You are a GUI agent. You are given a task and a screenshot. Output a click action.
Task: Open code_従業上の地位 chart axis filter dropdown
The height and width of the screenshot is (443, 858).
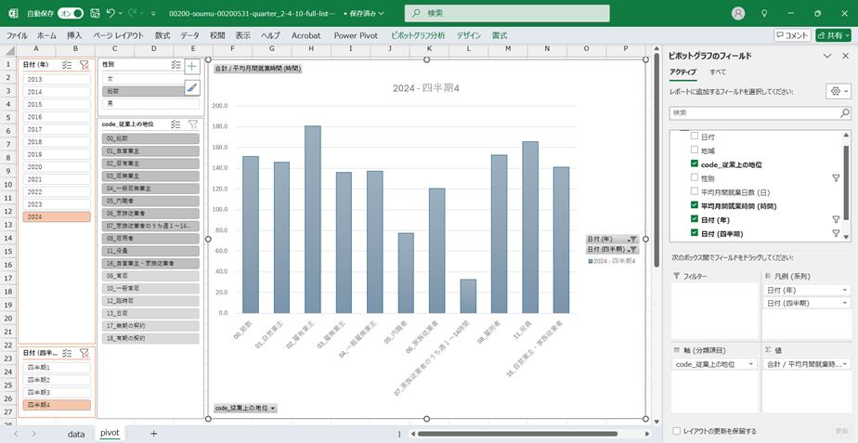point(245,409)
